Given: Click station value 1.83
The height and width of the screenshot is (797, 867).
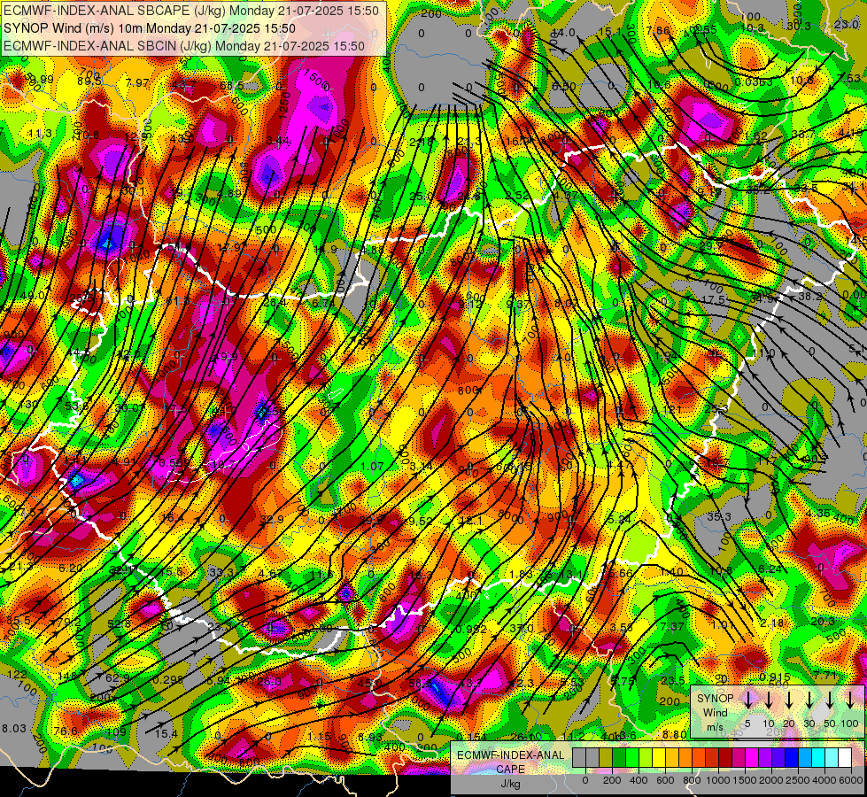Looking at the screenshot, I should click(521, 574).
